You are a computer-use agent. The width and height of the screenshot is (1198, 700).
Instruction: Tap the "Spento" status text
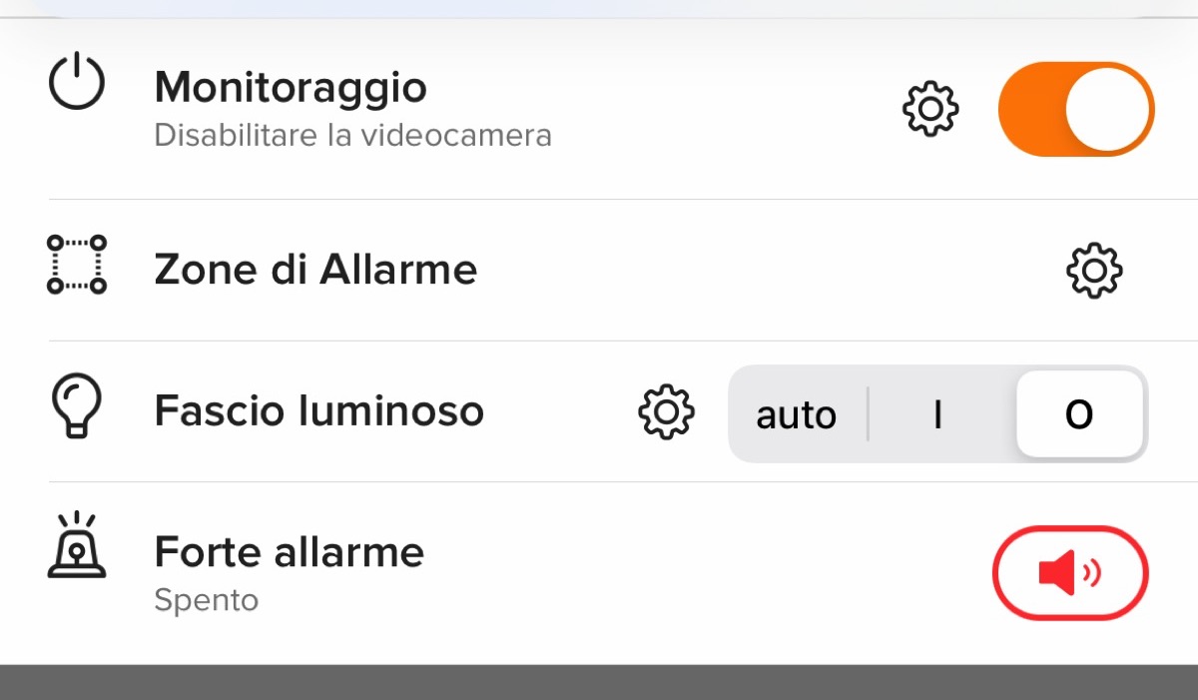[x=207, y=600]
